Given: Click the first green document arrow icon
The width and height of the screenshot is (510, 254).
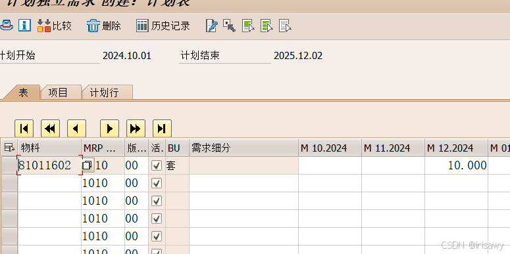Looking at the screenshot, I should (248, 26).
